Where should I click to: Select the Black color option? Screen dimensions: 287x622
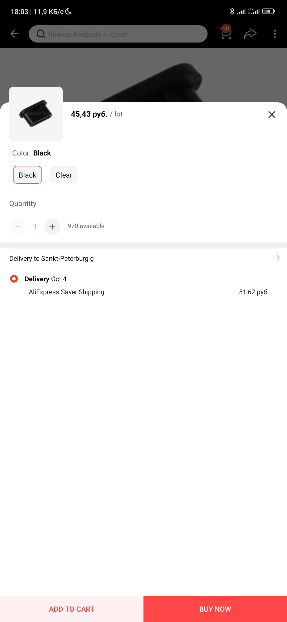point(27,175)
